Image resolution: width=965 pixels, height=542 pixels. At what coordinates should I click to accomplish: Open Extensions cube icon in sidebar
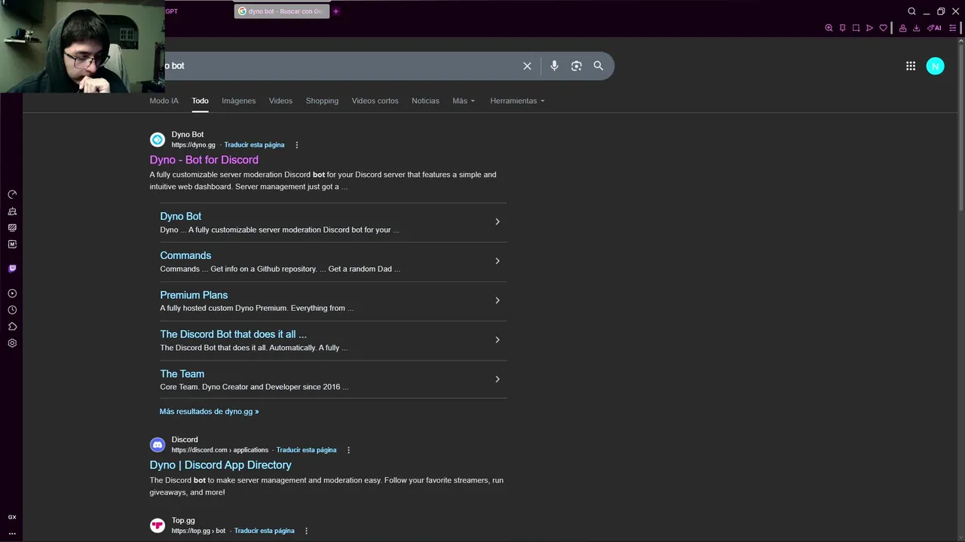click(12, 327)
